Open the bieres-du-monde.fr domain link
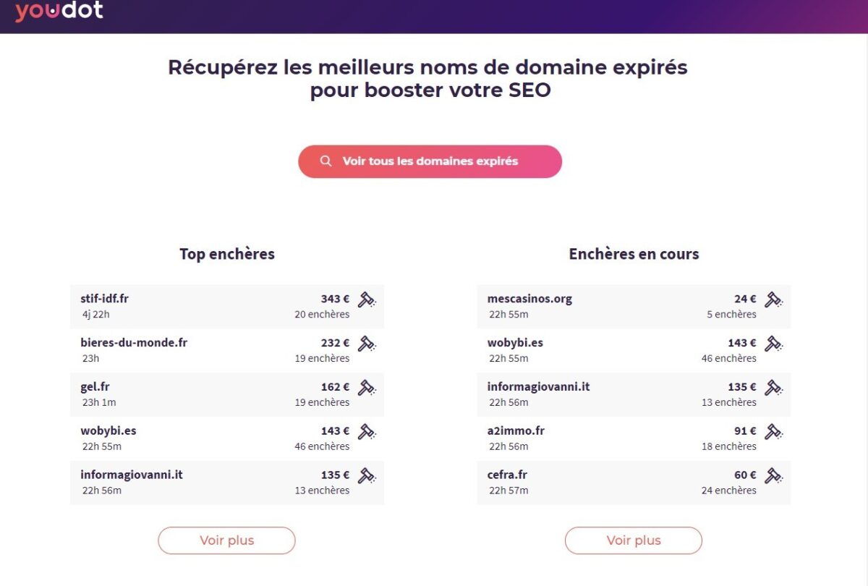 point(134,343)
